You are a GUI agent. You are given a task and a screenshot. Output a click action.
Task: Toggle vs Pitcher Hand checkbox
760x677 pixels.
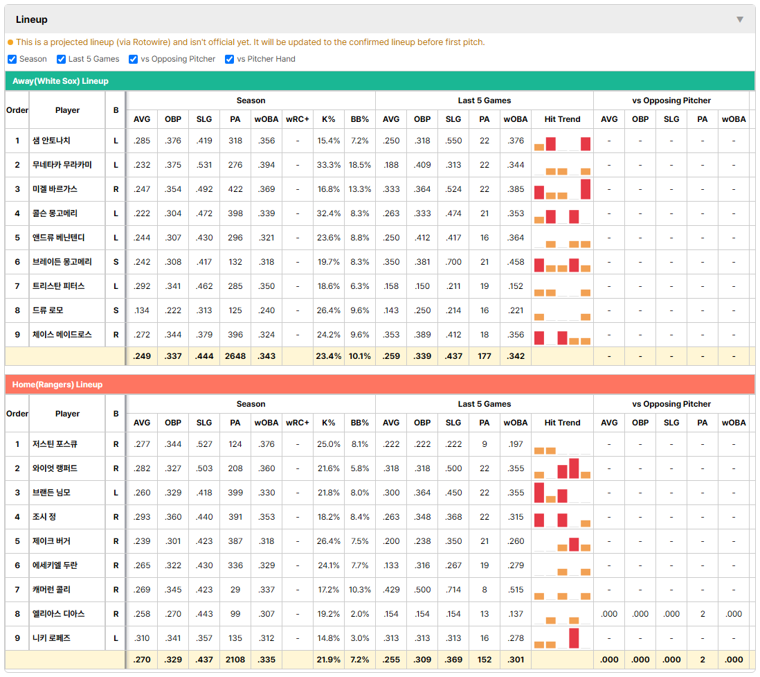[229, 59]
